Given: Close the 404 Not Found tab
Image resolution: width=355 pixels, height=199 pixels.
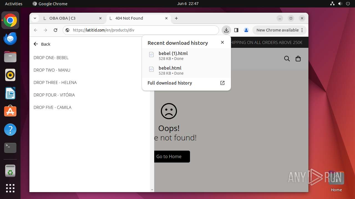Looking at the screenshot, I should 166,18.
